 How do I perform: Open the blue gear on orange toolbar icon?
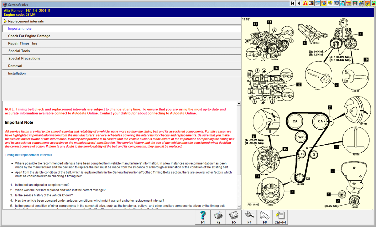click(324, 3)
